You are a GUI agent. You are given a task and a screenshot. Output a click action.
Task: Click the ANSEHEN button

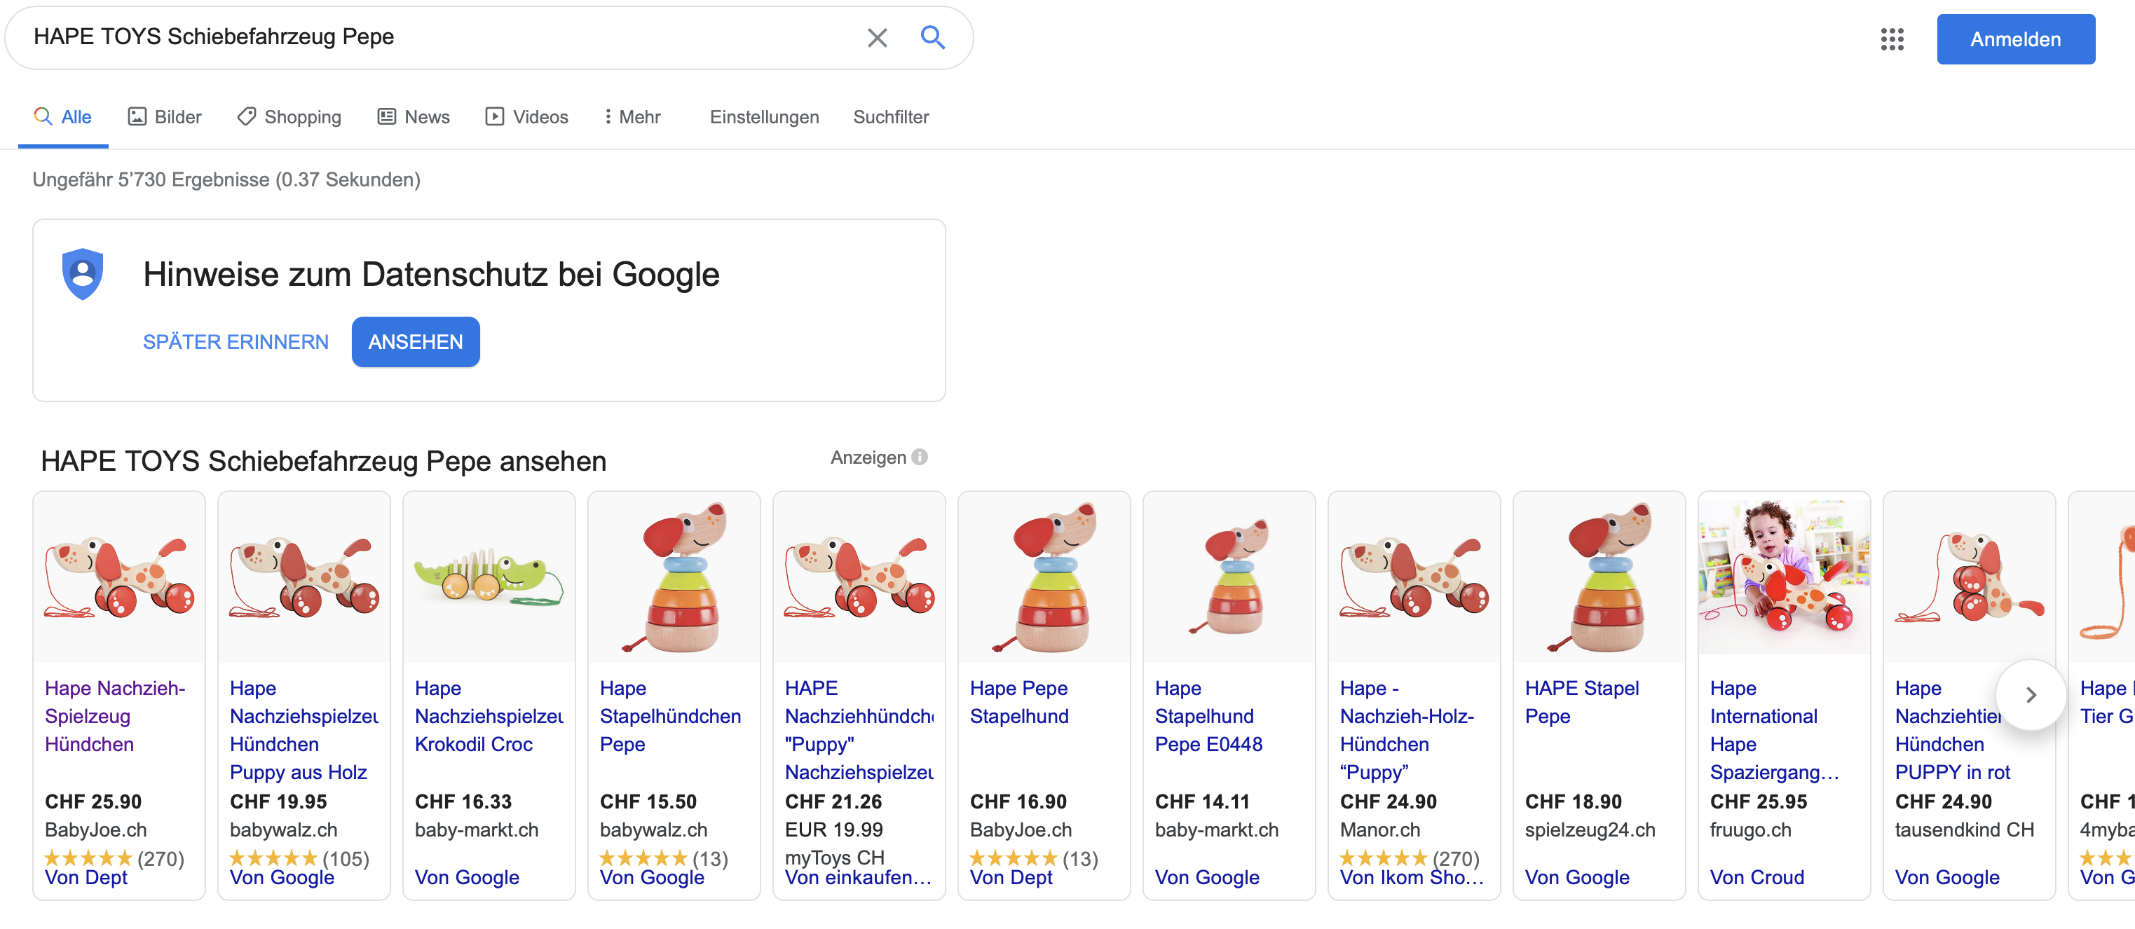(x=415, y=341)
